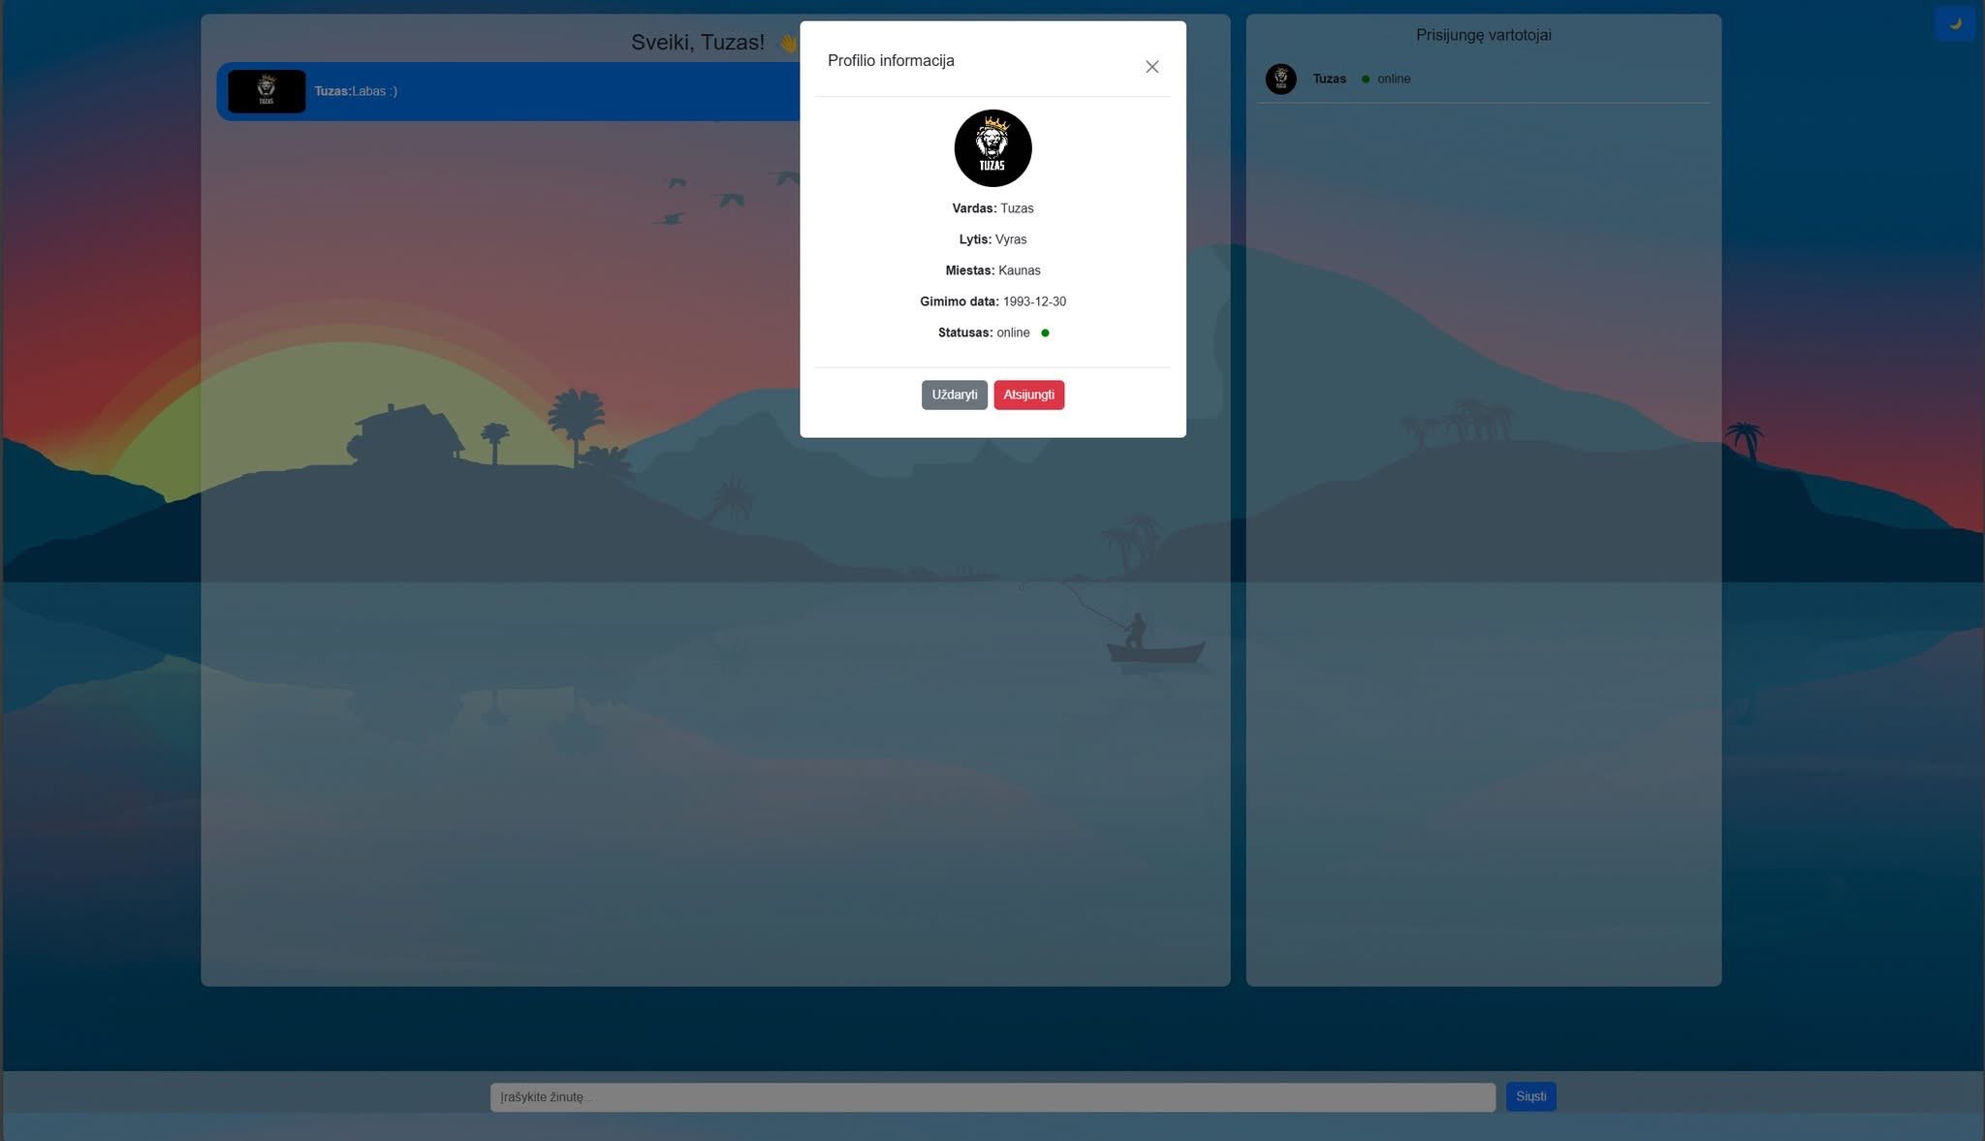This screenshot has width=1985, height=1141.
Task: Select the Tuzas username in online users list
Action: [1329, 79]
